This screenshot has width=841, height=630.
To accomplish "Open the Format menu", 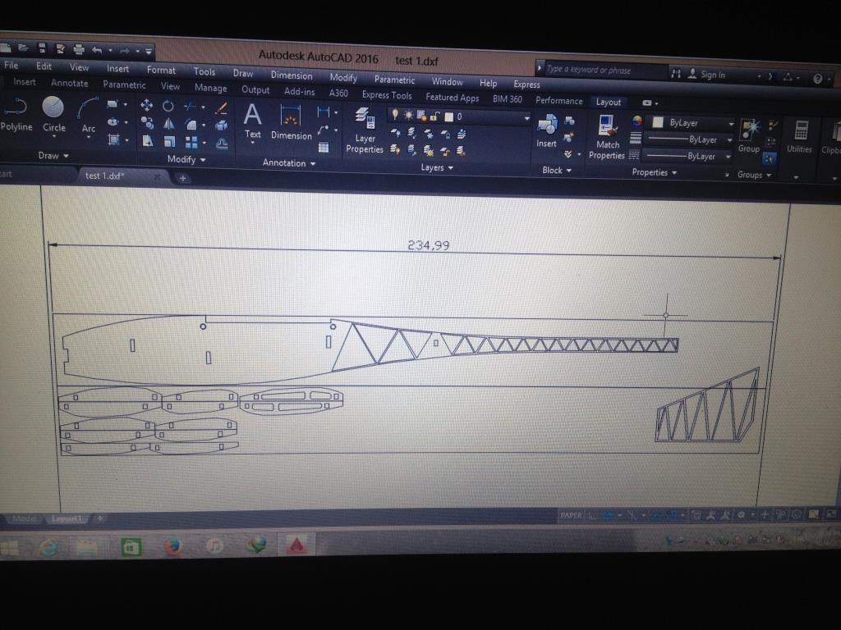I will coord(161,70).
